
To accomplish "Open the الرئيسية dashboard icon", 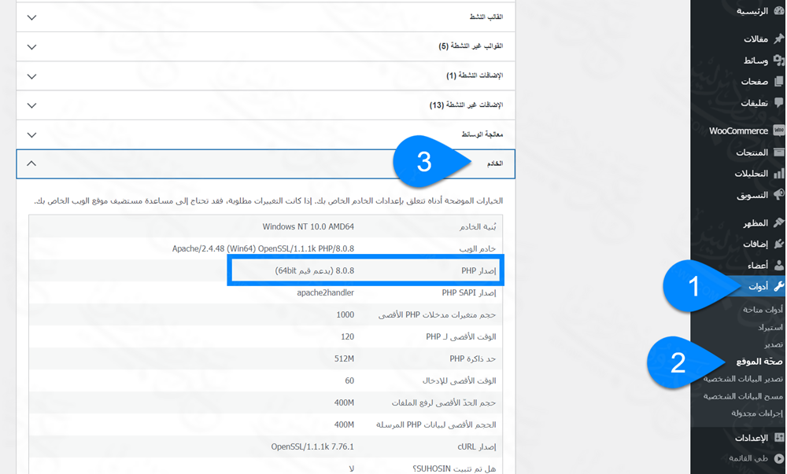I will pyautogui.click(x=778, y=10).
